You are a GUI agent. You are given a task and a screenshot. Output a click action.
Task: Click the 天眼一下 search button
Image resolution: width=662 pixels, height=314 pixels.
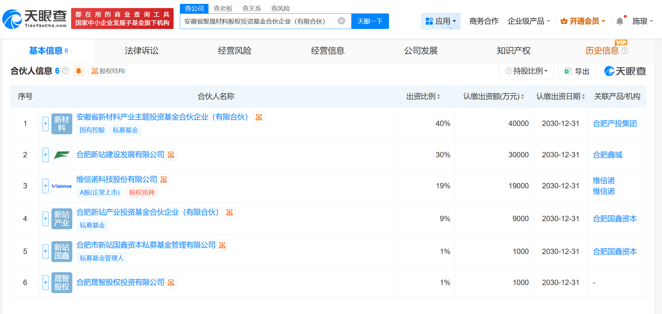click(370, 21)
